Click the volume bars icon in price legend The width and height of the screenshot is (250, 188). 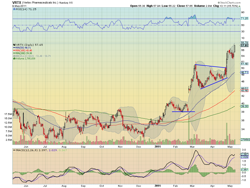coord(14,59)
